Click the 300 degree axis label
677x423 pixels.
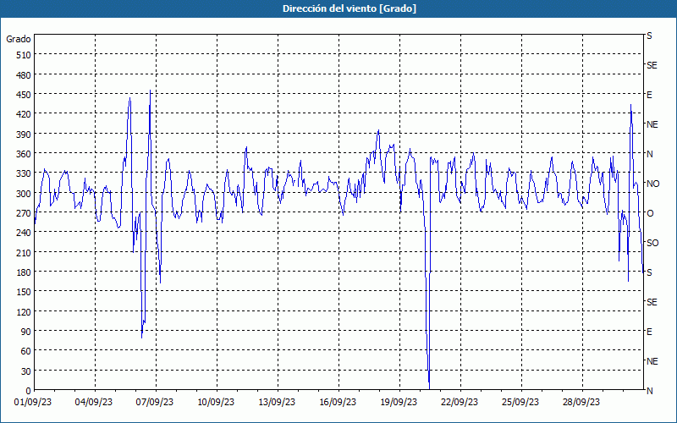pos(24,194)
